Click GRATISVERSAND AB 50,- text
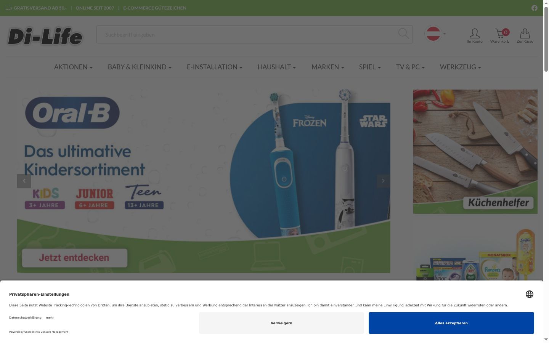Image resolution: width=549 pixels, height=343 pixels. pyautogui.click(x=40, y=8)
